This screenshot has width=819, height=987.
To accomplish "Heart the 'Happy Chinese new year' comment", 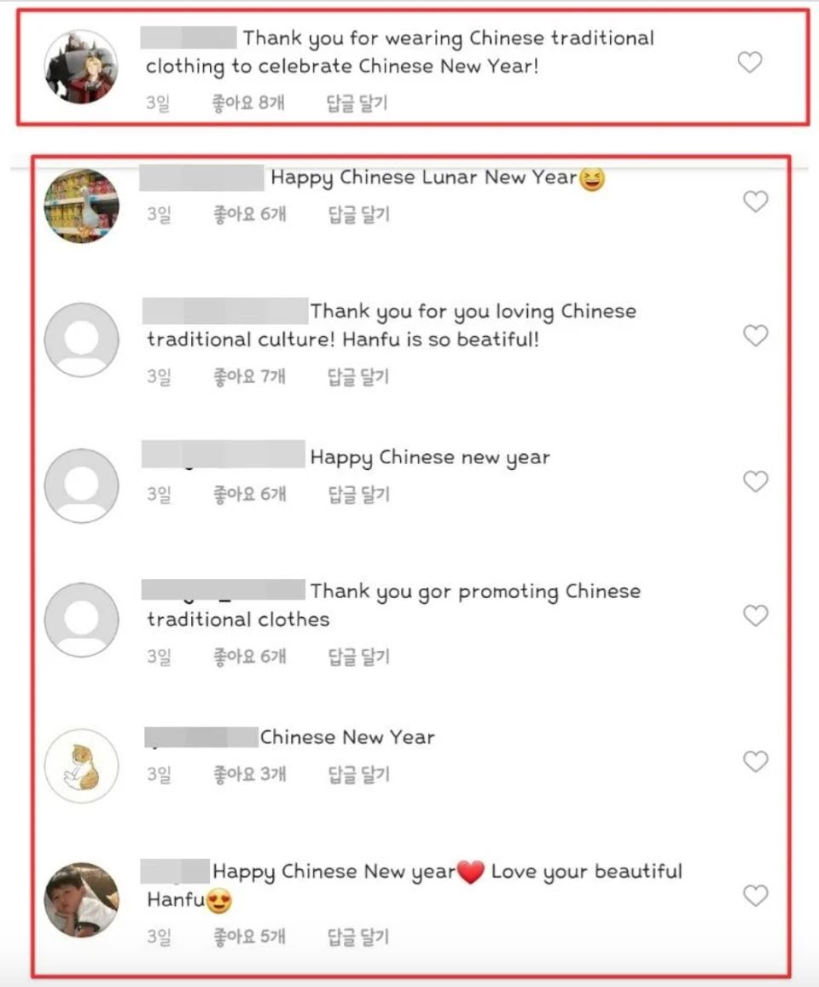I will click(755, 481).
